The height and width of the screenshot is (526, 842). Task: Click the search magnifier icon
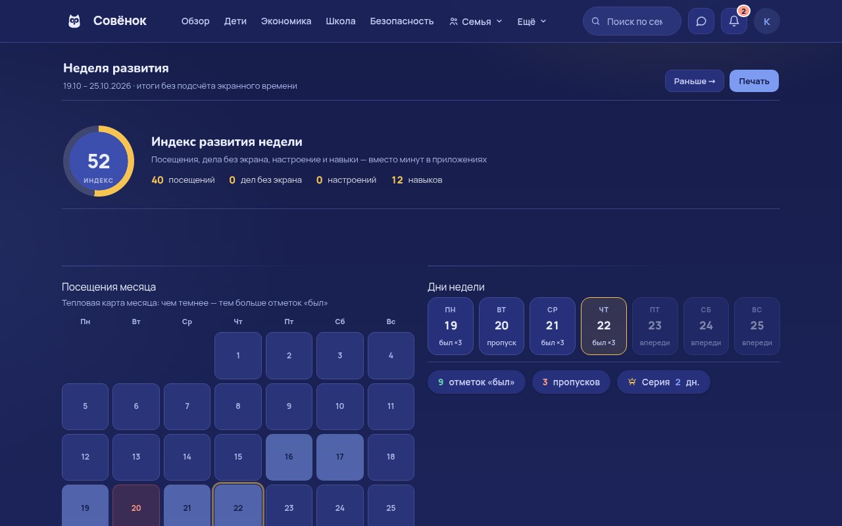(596, 21)
